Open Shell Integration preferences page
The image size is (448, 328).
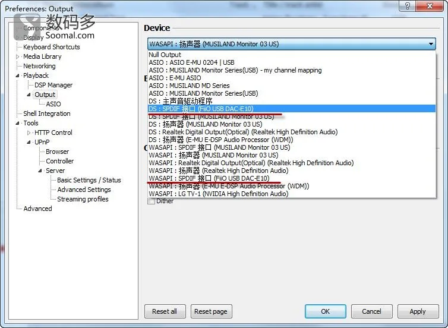pyautogui.click(x=47, y=113)
